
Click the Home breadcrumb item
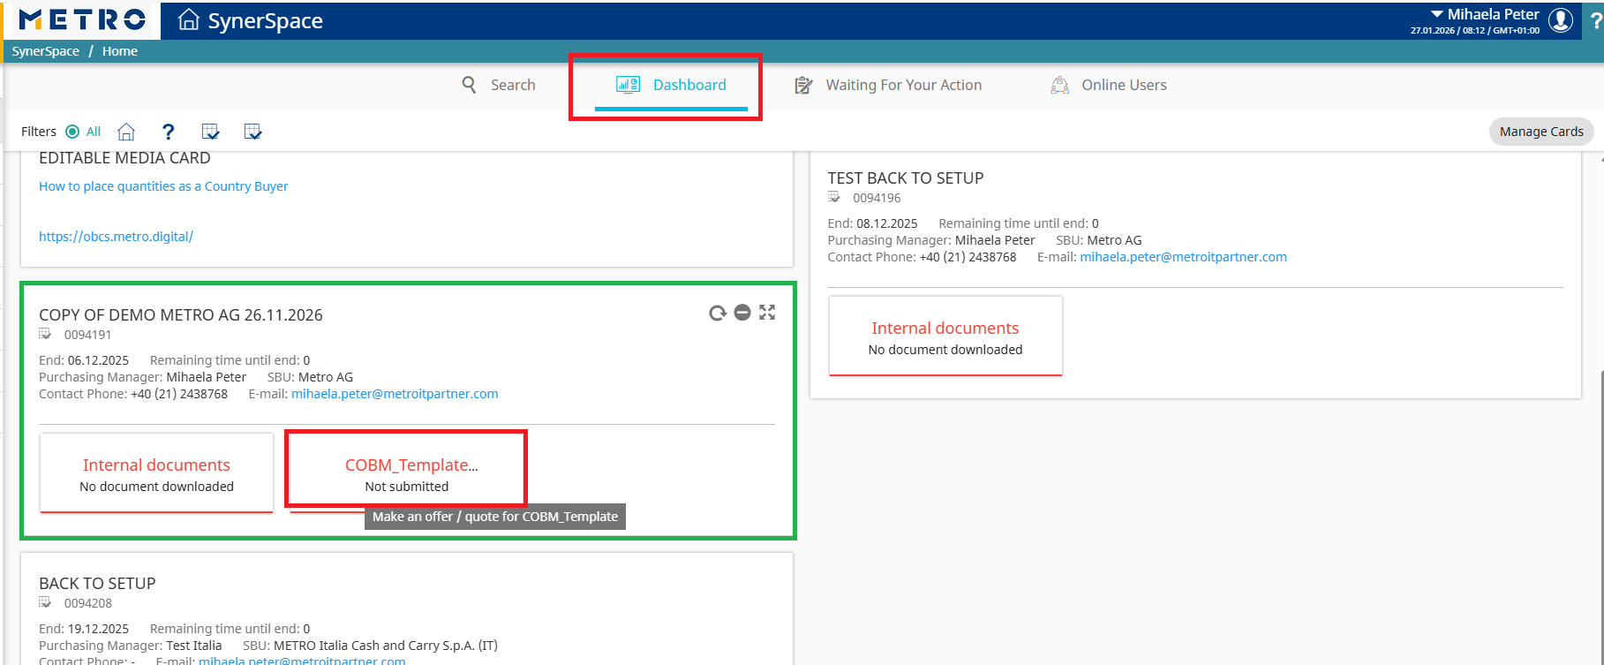pos(120,51)
